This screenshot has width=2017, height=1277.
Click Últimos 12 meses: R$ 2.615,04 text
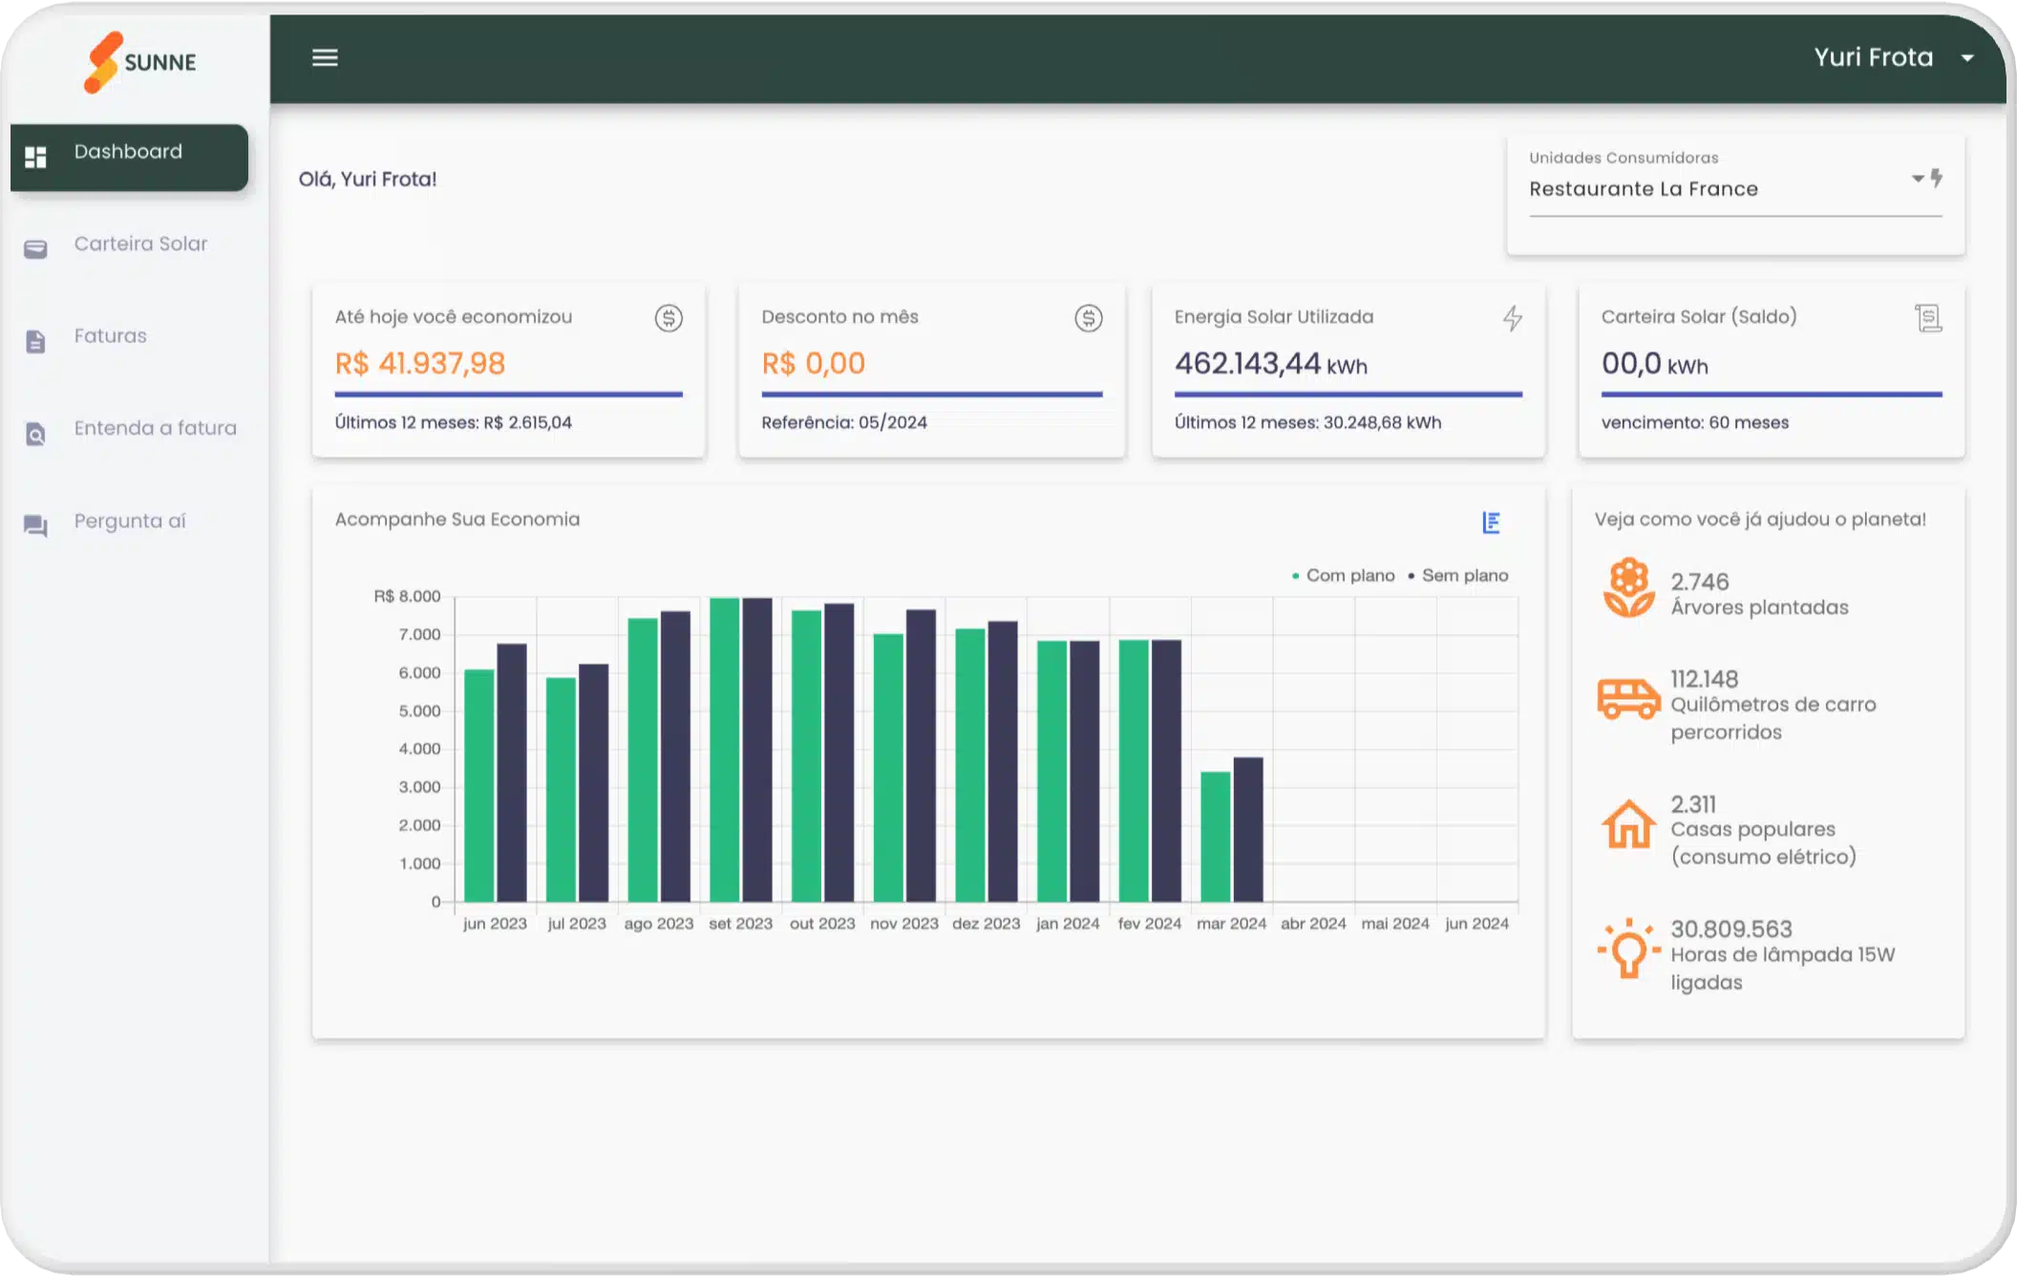454,422
